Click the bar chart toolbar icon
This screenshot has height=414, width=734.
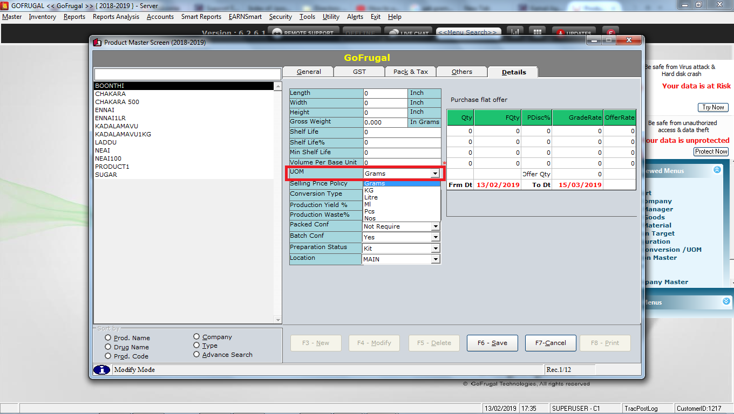515,32
